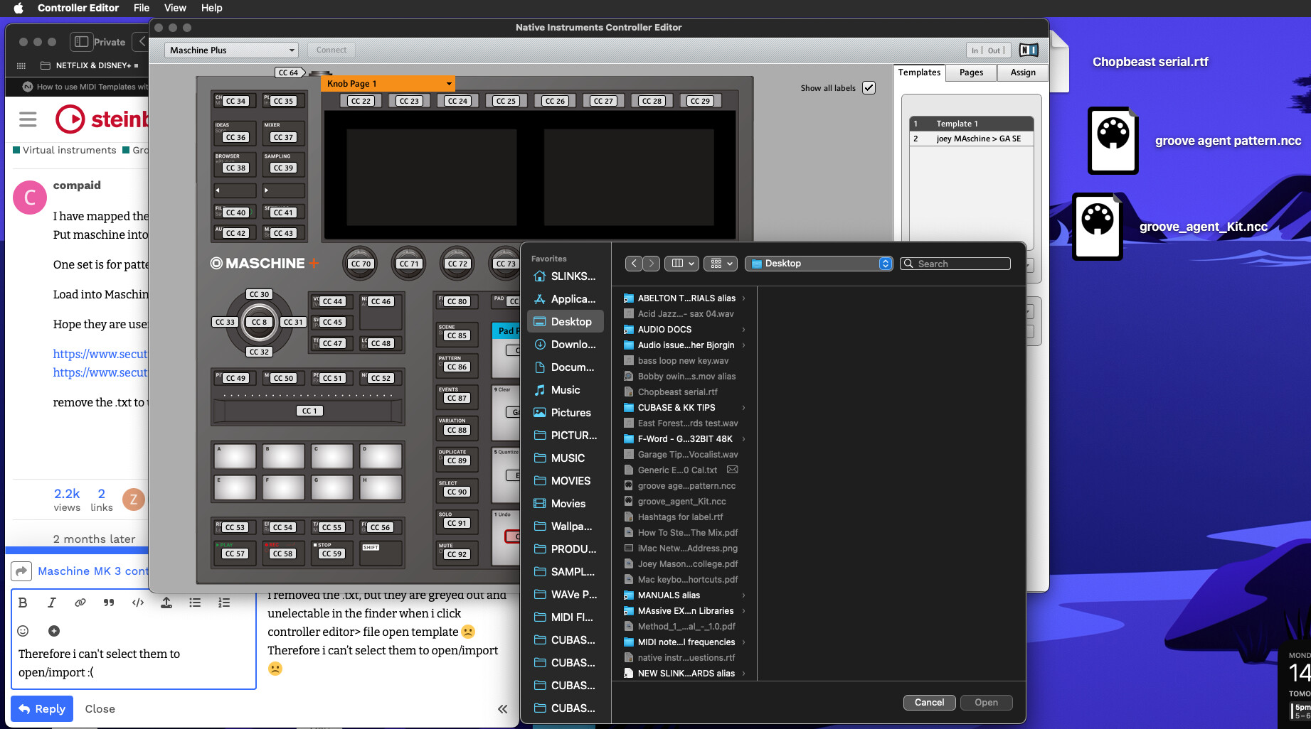Open the column view options dropdown
1311x729 pixels.
[681, 264]
